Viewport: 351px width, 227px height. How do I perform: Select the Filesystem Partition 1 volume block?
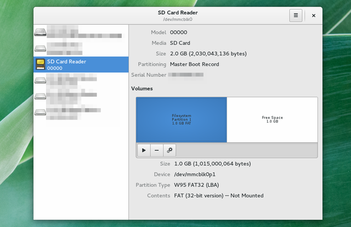click(182, 120)
